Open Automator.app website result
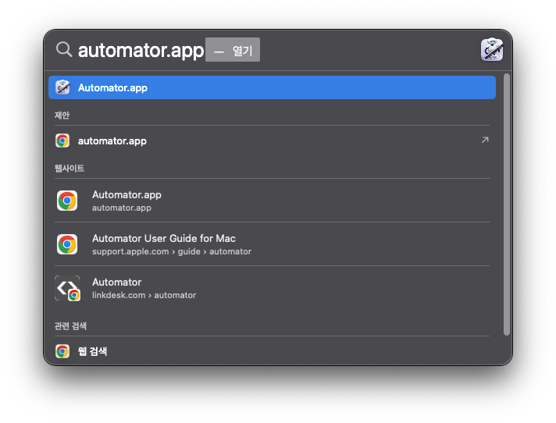The width and height of the screenshot is (556, 423). pyautogui.click(x=272, y=201)
